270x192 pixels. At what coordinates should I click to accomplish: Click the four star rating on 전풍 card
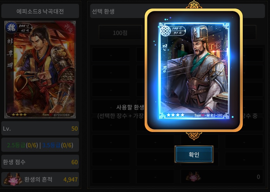point(175,115)
